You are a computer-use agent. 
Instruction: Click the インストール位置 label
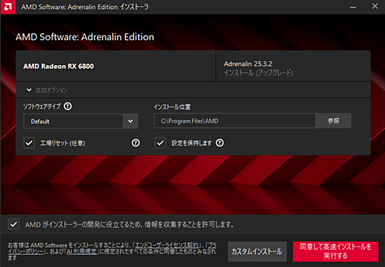(172, 107)
